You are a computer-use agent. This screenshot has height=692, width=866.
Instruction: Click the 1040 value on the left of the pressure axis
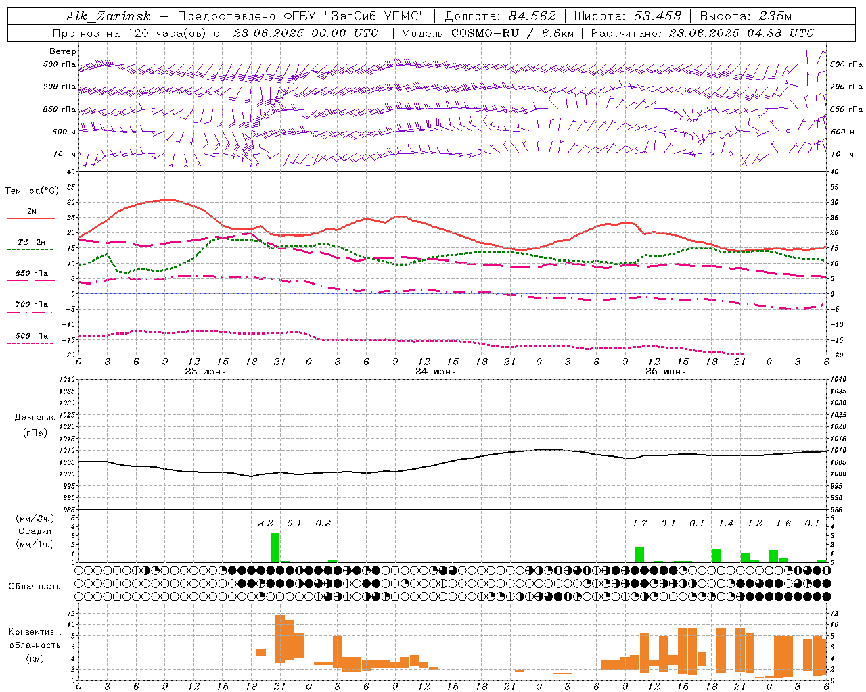point(68,380)
